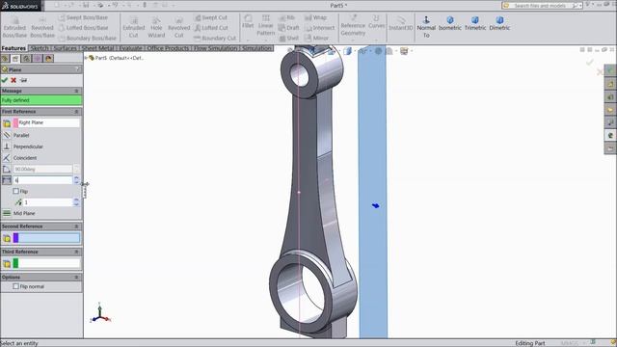Click Extruded Cut tool
Screen dimensions: 617x347
click(133, 27)
